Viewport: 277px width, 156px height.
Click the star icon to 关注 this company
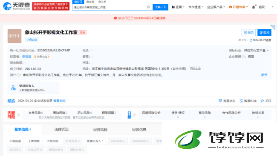(262, 101)
